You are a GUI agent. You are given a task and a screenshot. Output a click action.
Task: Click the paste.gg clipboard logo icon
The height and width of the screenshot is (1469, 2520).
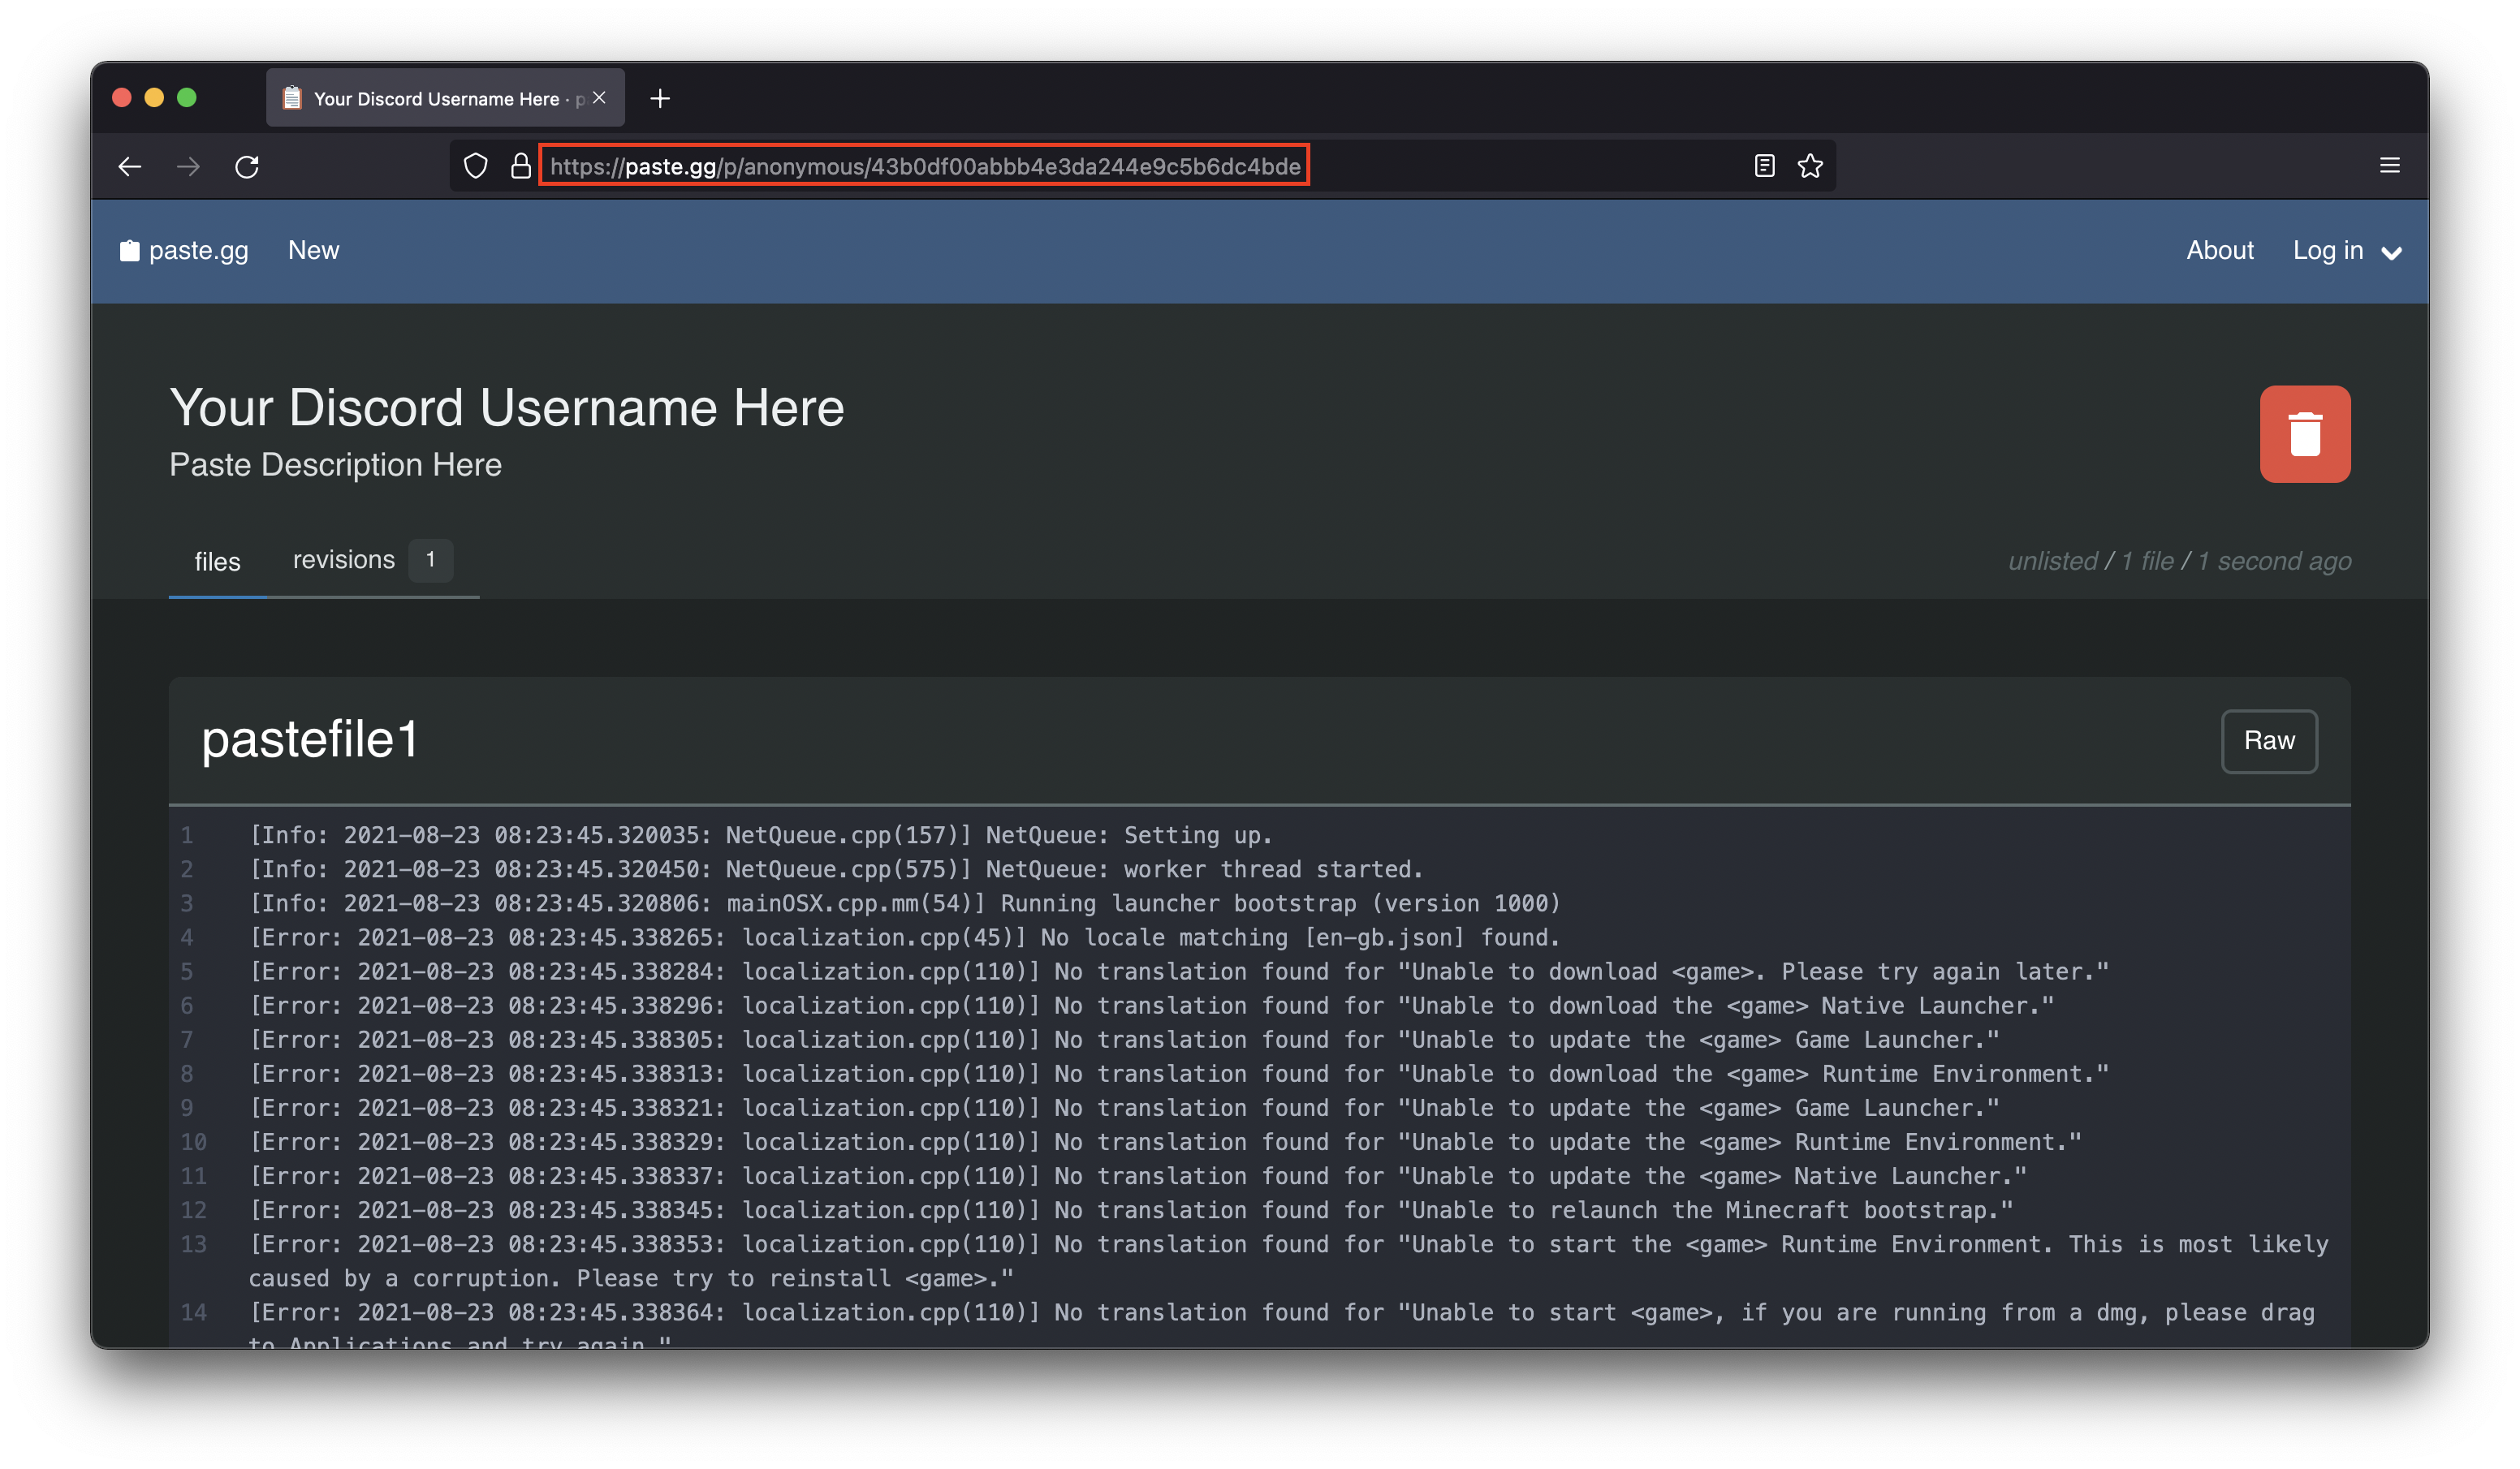(129, 251)
